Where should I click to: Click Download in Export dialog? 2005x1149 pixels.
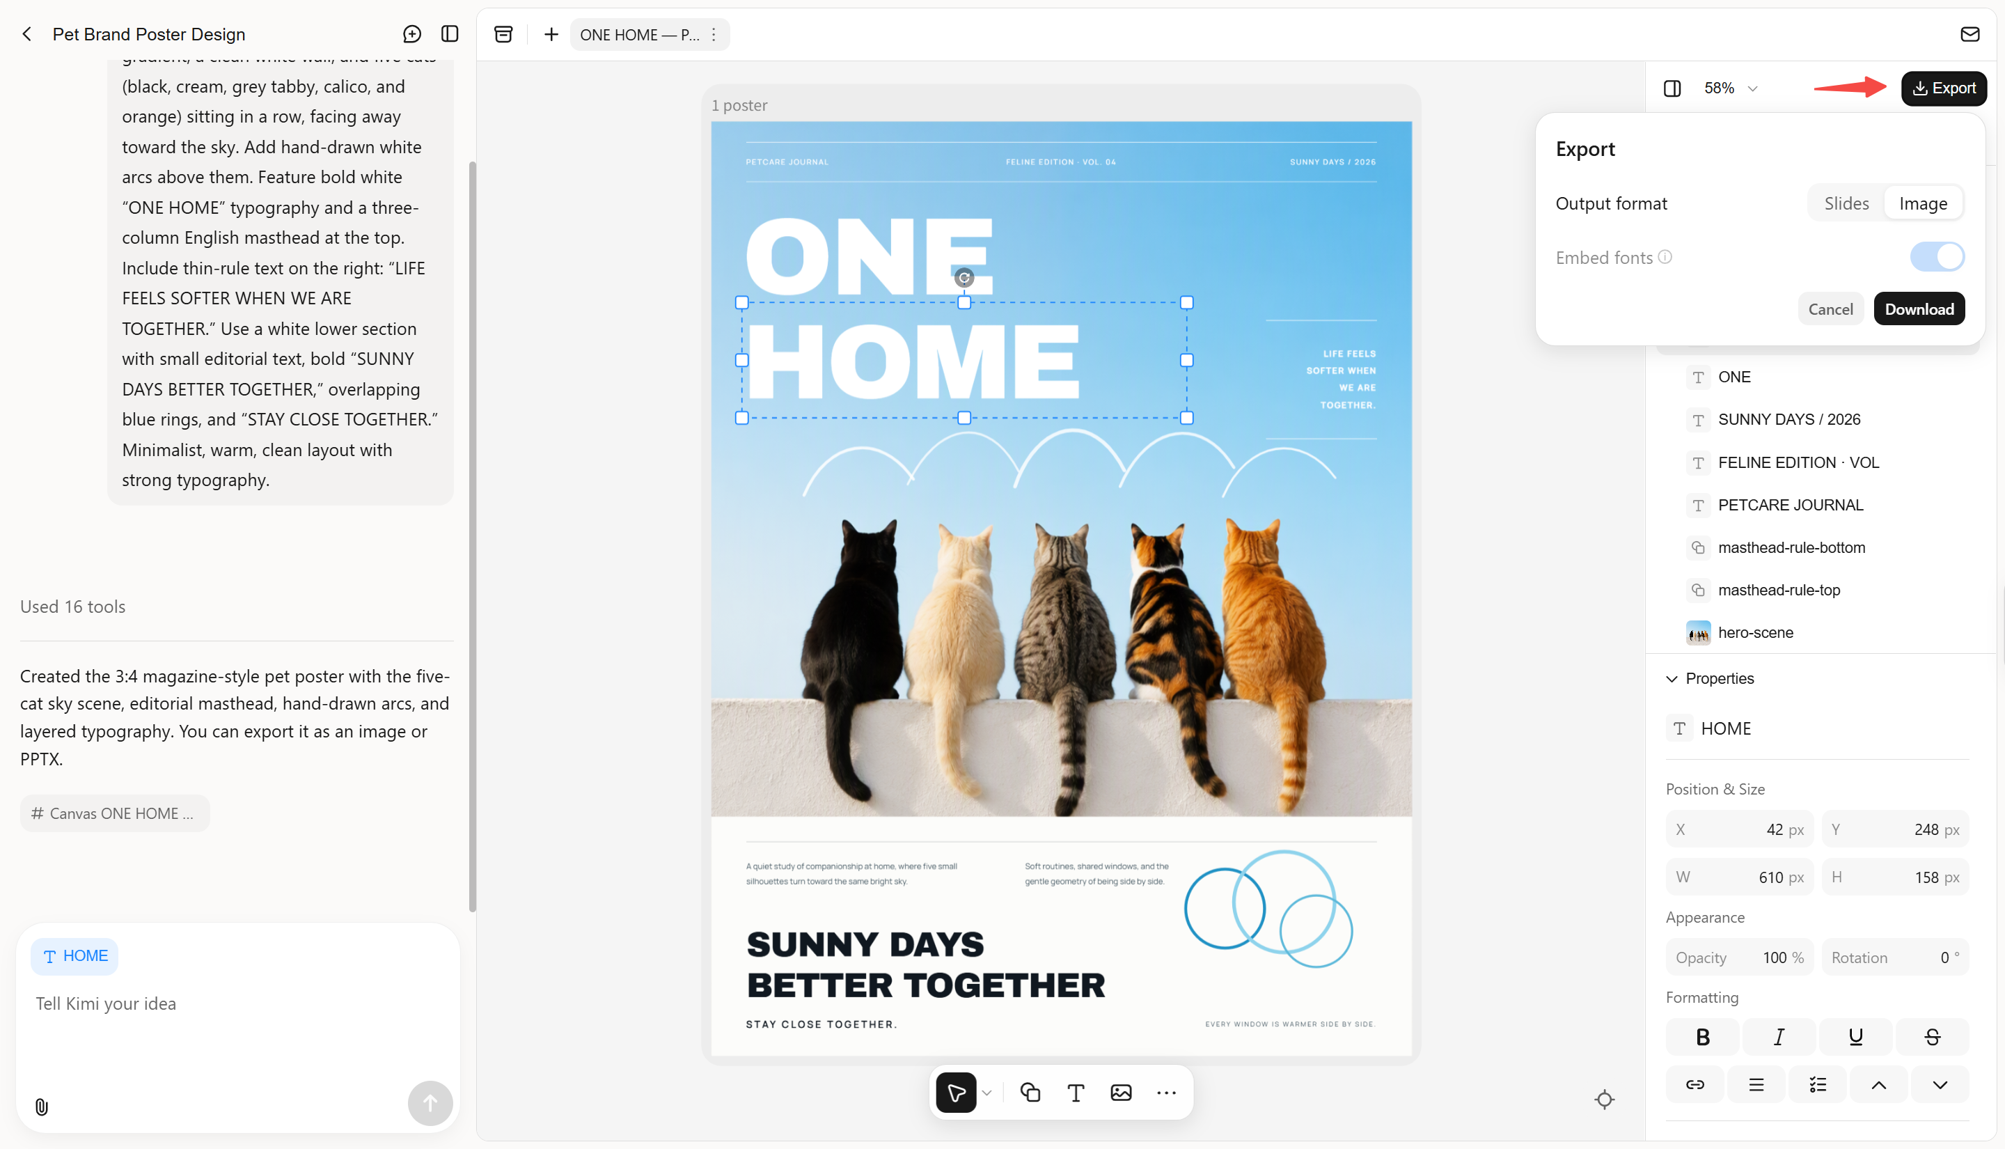[1919, 309]
